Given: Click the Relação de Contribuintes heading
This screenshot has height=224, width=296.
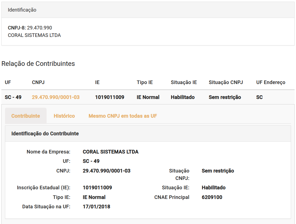Looking at the screenshot, I should pos(38,64).
